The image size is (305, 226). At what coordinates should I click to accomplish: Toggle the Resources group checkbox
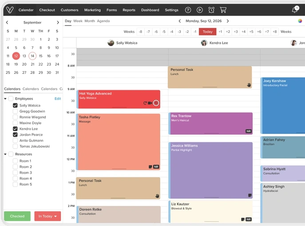11,154
